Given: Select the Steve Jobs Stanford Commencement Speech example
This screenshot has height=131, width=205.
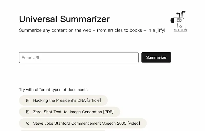Looking at the screenshot, I should tap(83, 123).
